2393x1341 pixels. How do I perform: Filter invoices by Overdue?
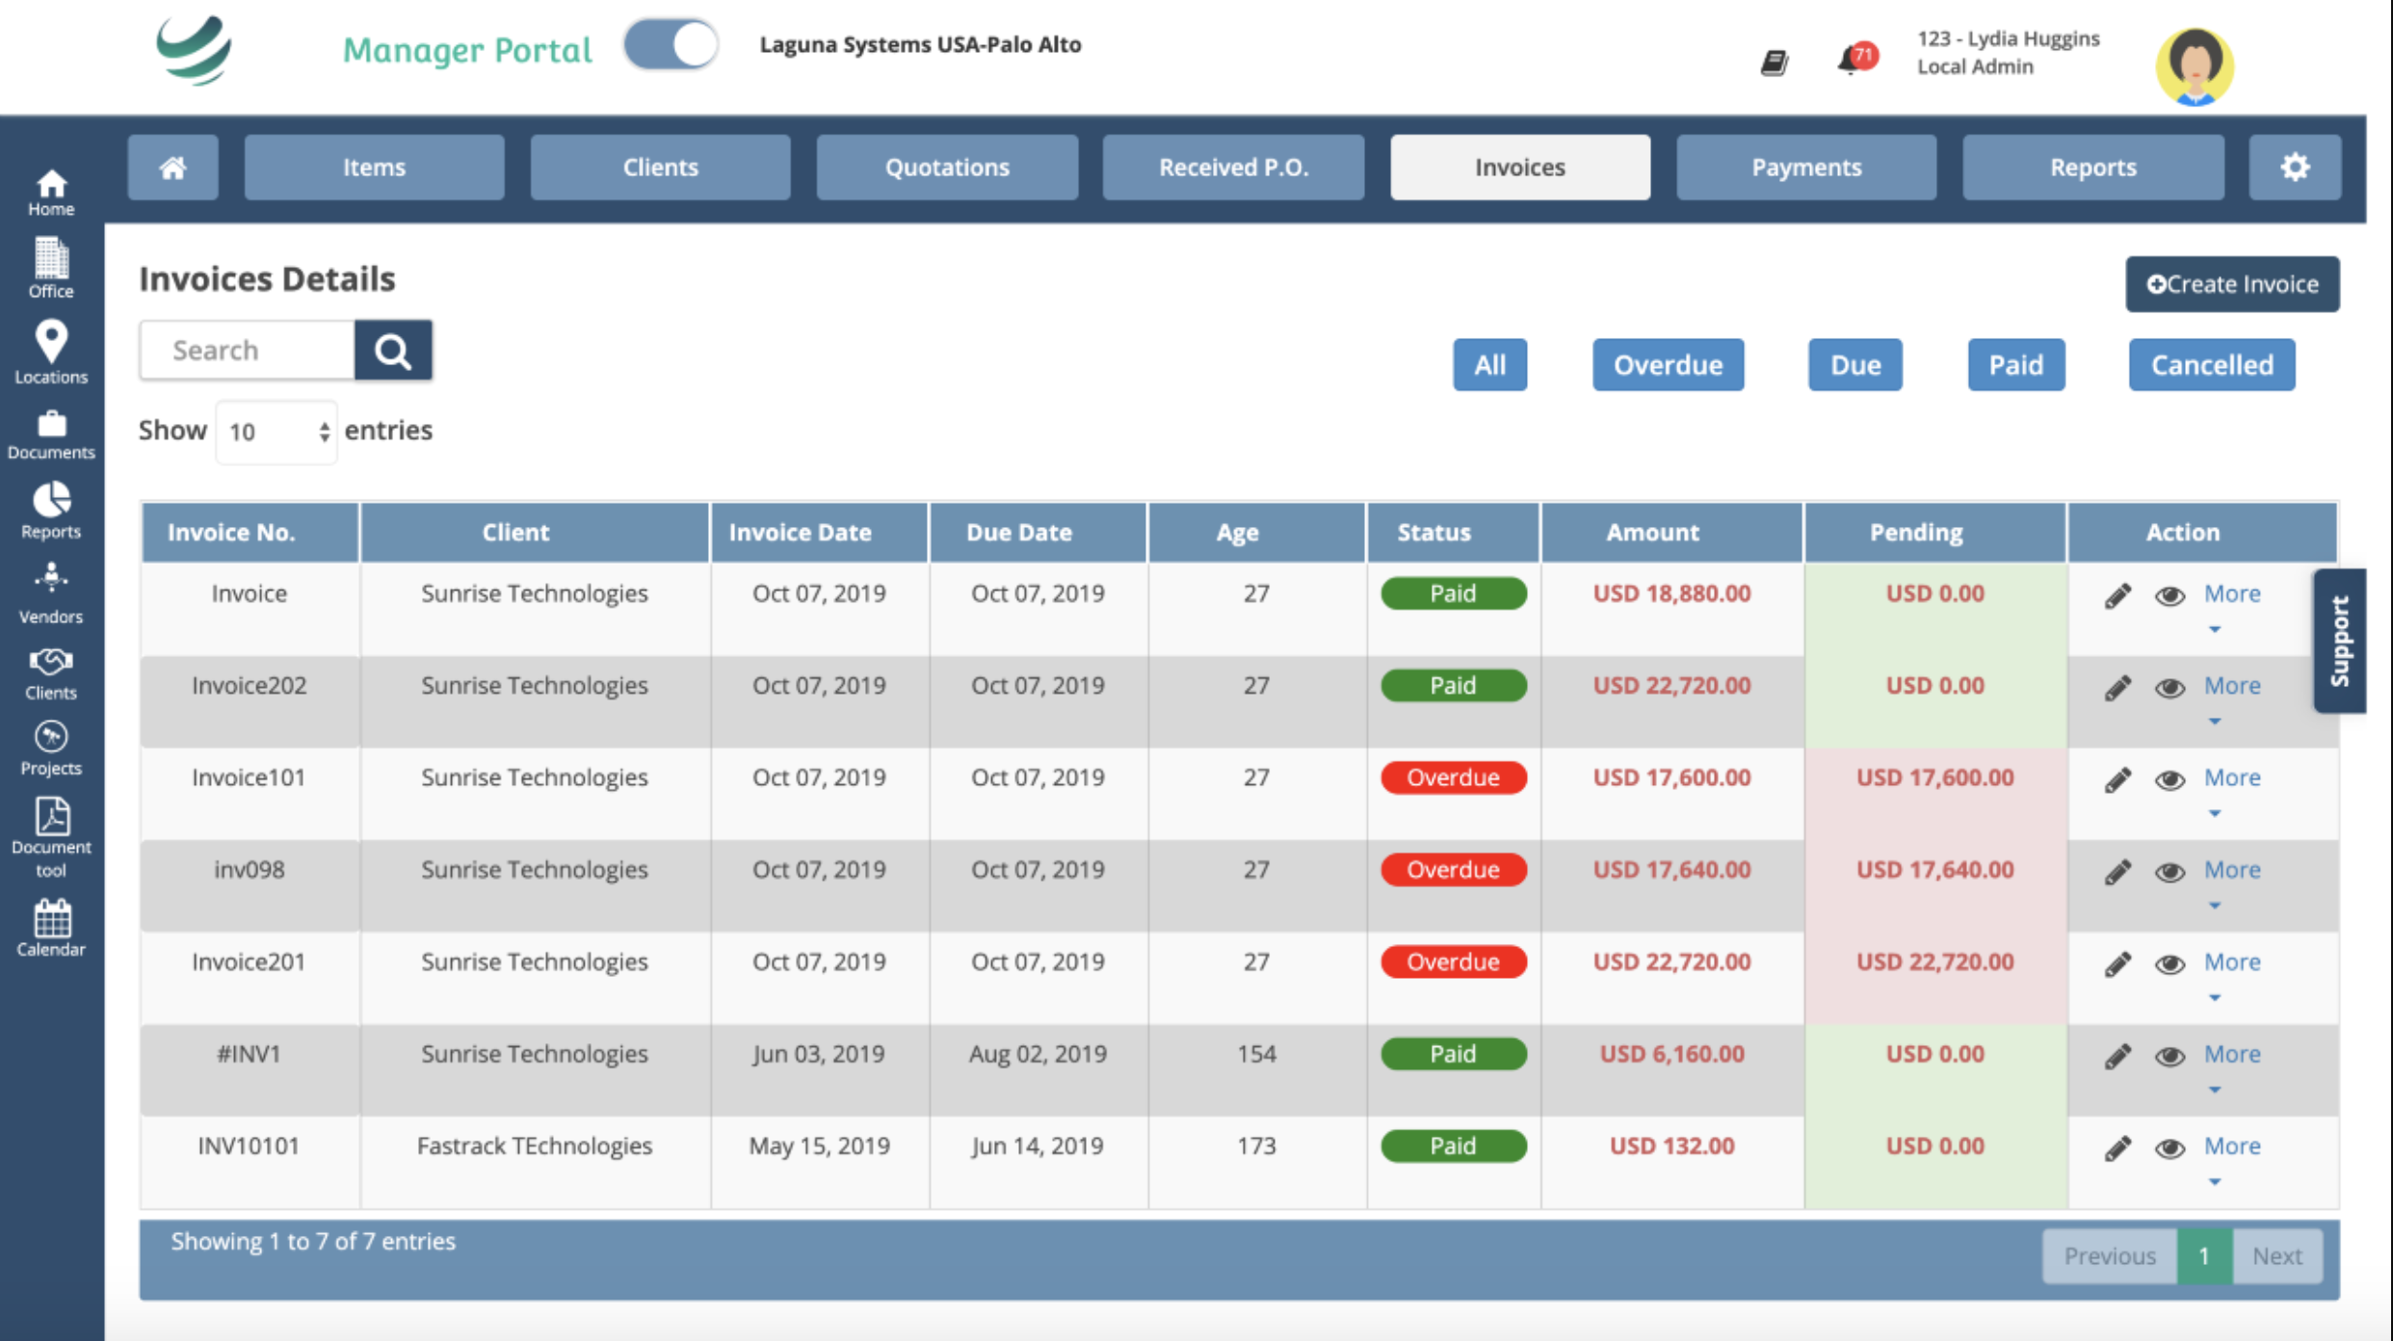(x=1667, y=365)
